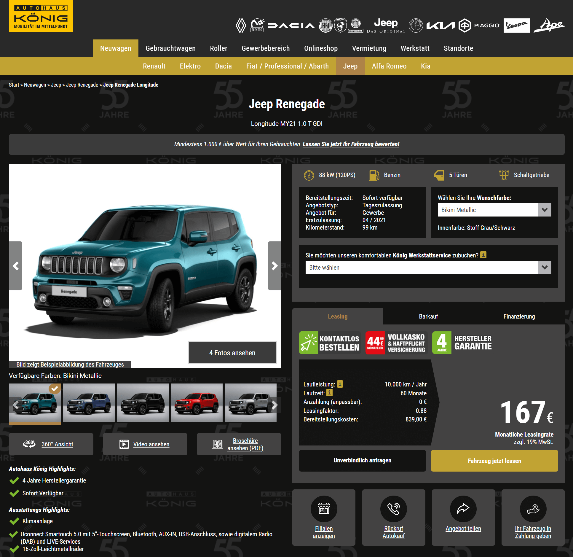
Task: Open Fahrzeug in Zahlung geben icon
Action: pos(533,509)
